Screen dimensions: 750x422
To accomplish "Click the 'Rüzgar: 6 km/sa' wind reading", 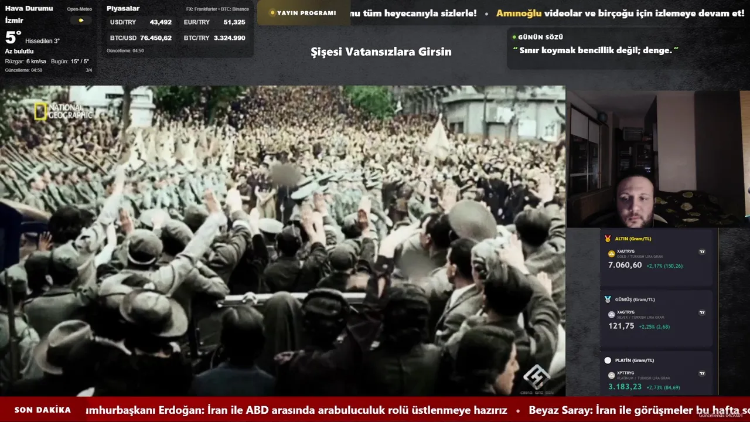I will point(26,62).
